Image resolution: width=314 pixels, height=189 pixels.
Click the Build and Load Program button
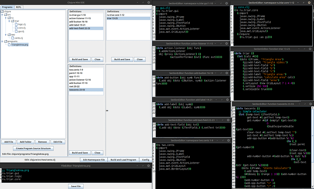click(122, 160)
